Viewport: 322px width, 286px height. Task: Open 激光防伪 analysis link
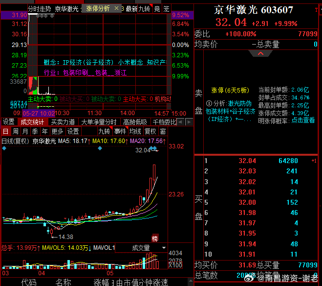239,103
